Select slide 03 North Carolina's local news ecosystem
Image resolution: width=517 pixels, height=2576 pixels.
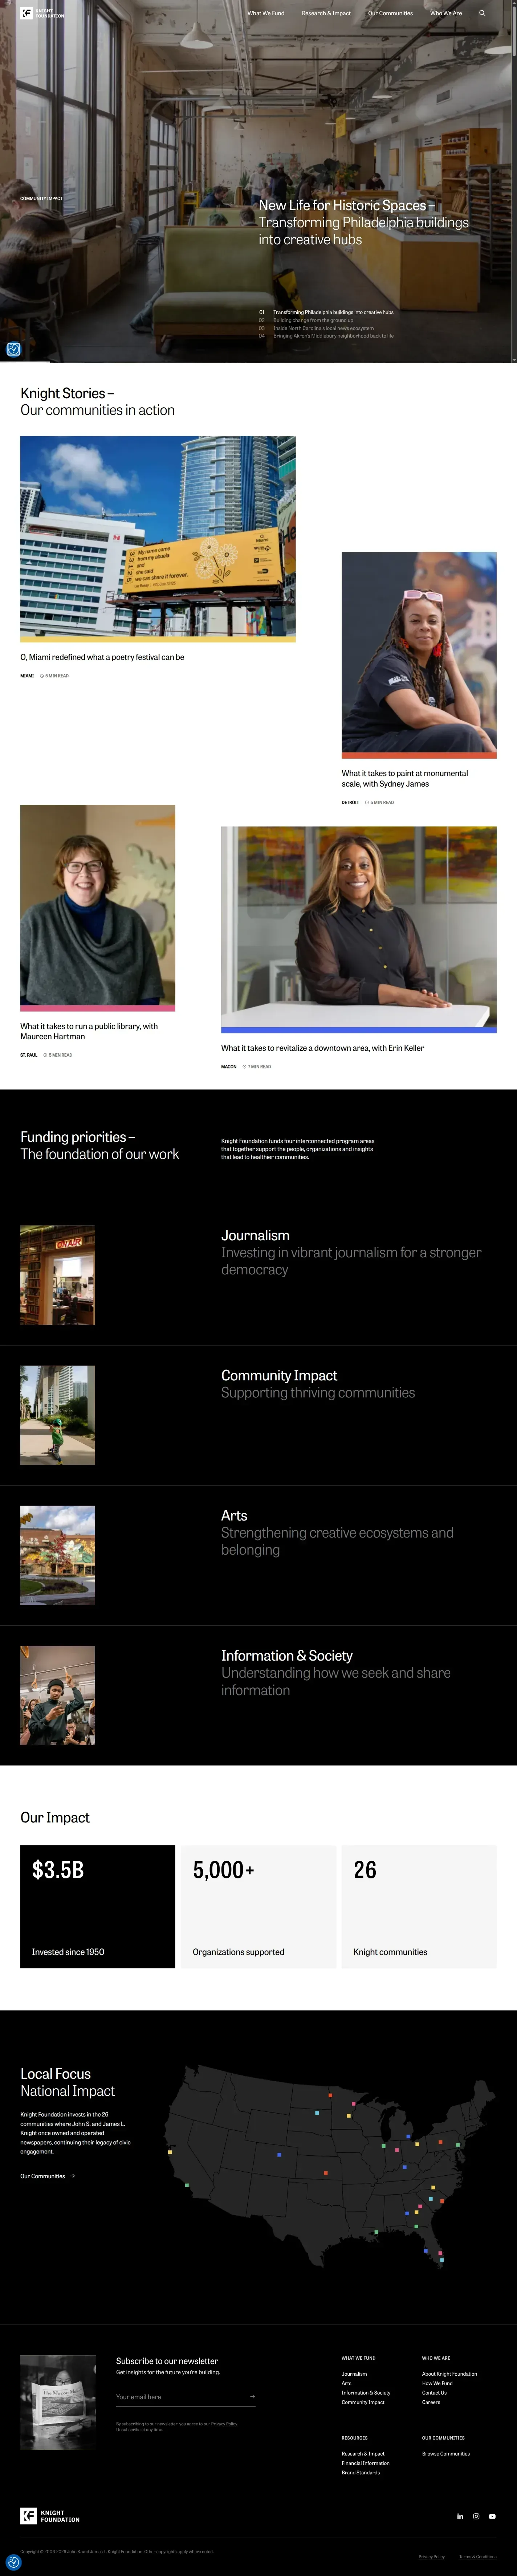point(316,328)
